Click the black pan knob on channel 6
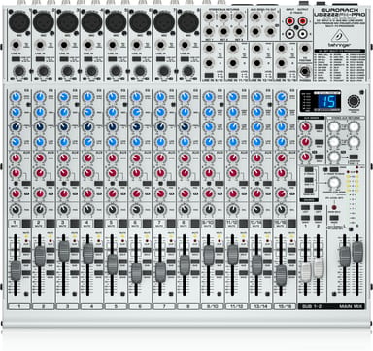The height and width of the screenshot is (351, 373). pos(136,210)
